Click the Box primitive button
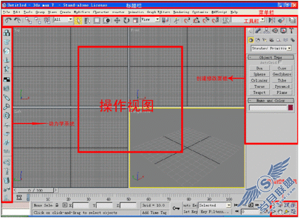 [x=260, y=68]
